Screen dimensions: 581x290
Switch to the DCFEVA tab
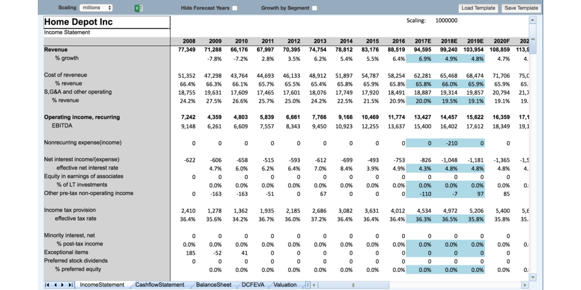(253, 285)
